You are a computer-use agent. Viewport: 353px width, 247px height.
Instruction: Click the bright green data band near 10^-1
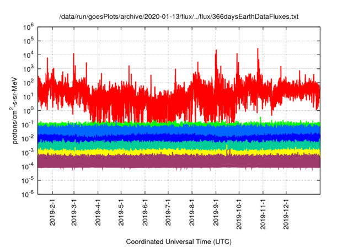(x=179, y=123)
